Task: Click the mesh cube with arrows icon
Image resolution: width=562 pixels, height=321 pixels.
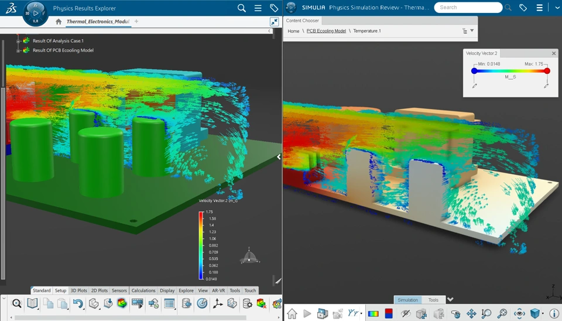Action: (421, 313)
